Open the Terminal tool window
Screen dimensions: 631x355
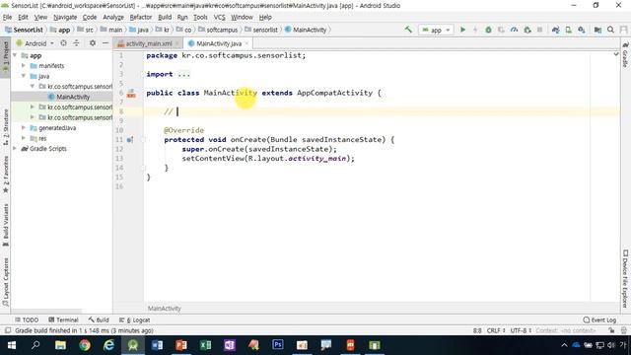click(x=63, y=319)
